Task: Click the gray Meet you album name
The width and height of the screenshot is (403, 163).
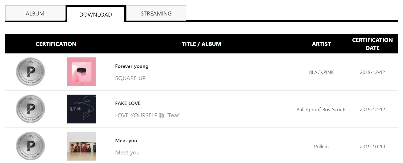Action: pos(127,153)
